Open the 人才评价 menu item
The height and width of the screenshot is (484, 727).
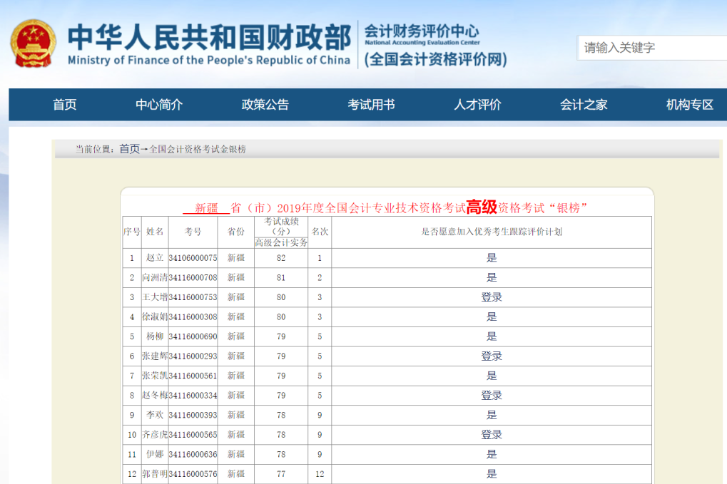click(x=477, y=105)
